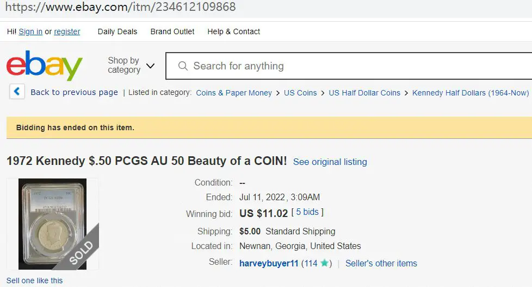The image size is (532, 287).
Task: Open the sold coin thumbnail image
Action: pos(53,224)
